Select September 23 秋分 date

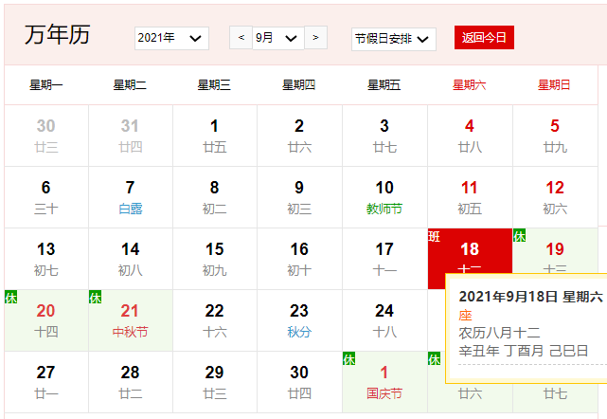point(299,320)
